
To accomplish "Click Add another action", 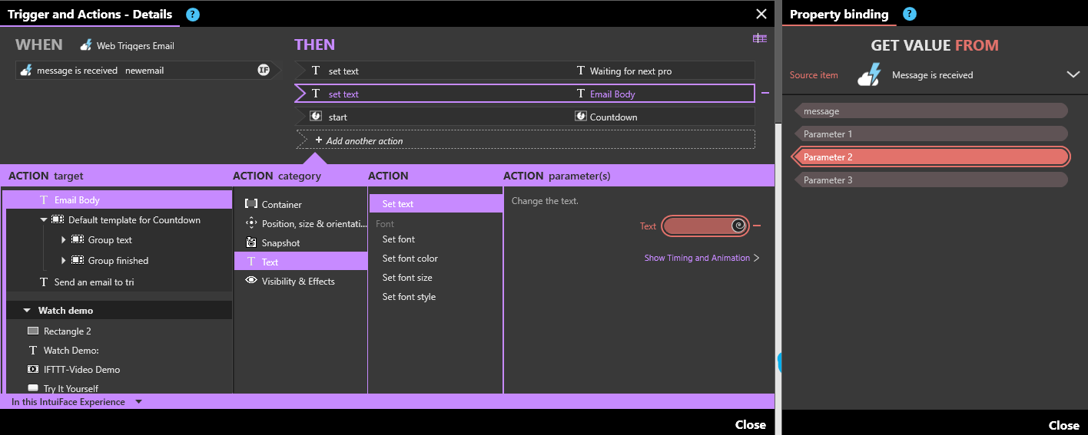I will [x=526, y=140].
